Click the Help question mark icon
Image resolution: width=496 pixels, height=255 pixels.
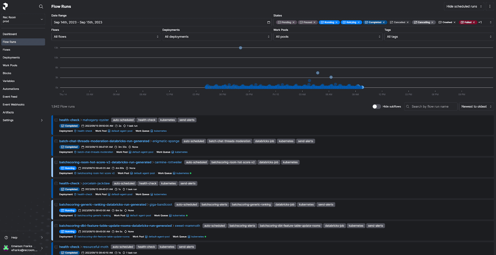click(x=6, y=238)
